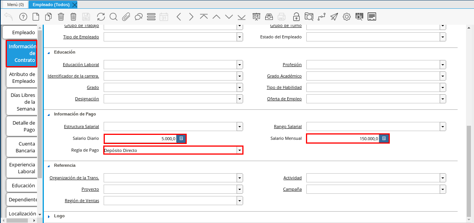This screenshot has height=223, width=474.
Task: Click the Oferta de Empleo label link
Action: (284, 99)
